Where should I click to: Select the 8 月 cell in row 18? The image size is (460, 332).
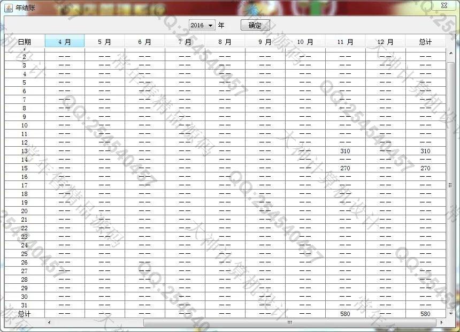[225, 194]
